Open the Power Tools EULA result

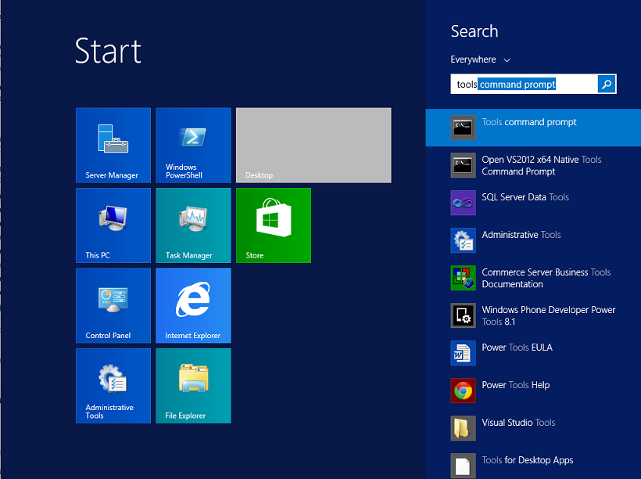pos(517,348)
